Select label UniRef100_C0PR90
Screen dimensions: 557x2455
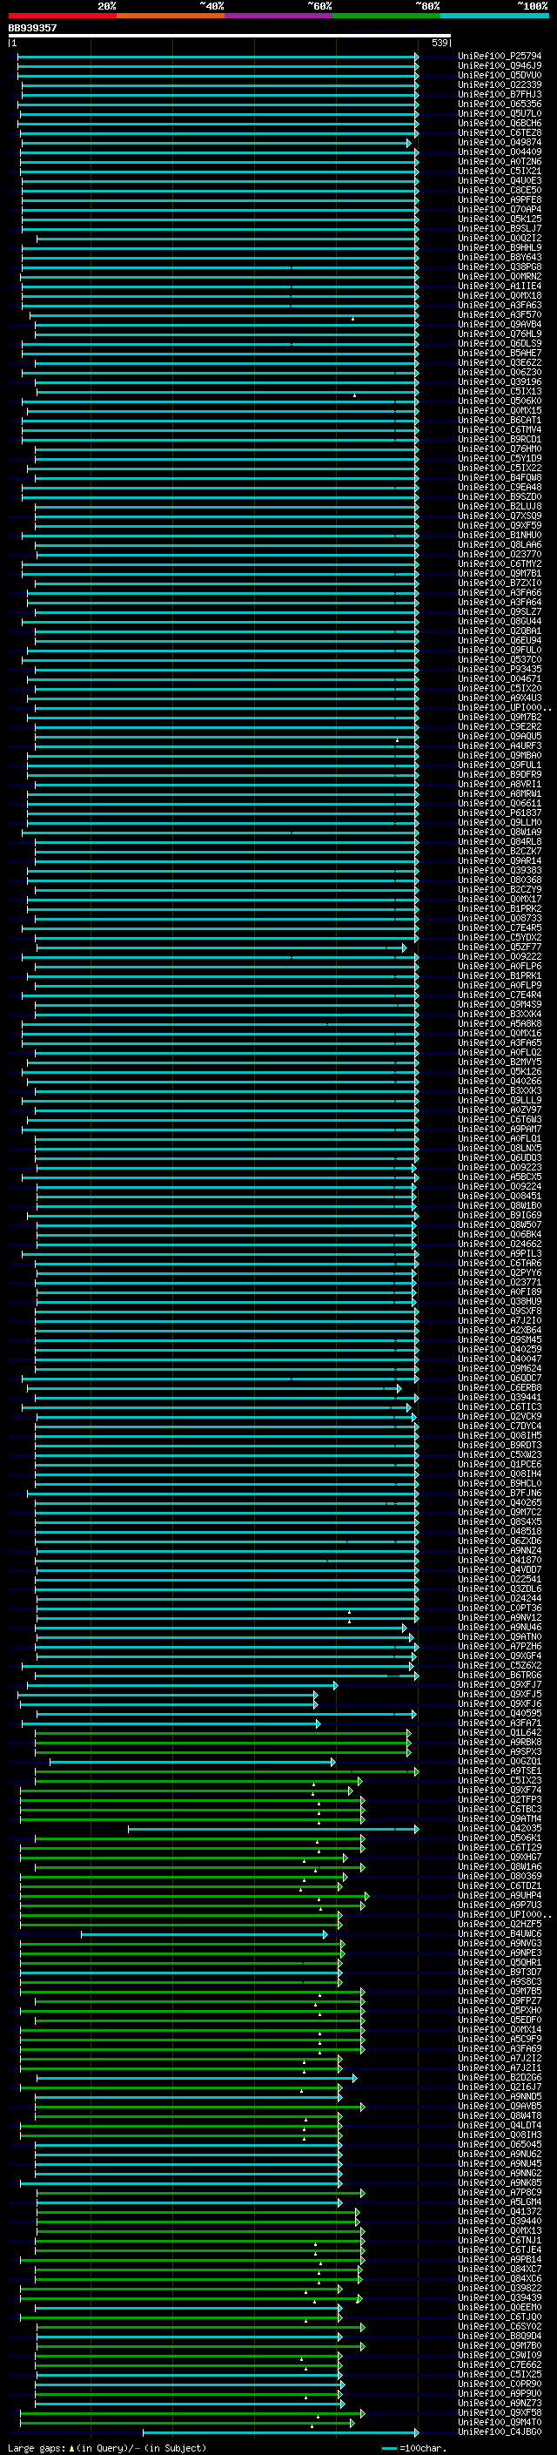[x=500, y=2384]
